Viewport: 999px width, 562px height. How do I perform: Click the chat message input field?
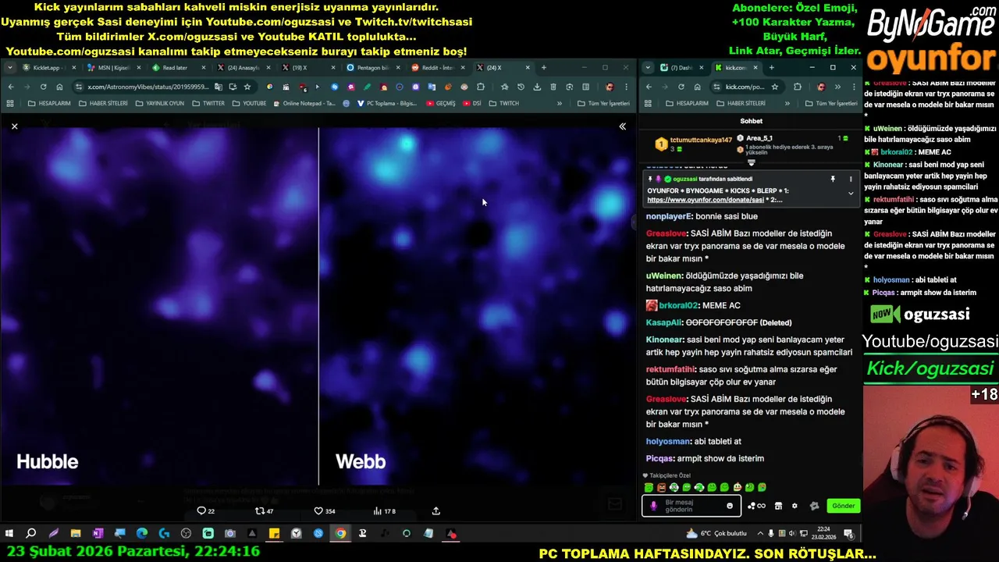point(691,506)
